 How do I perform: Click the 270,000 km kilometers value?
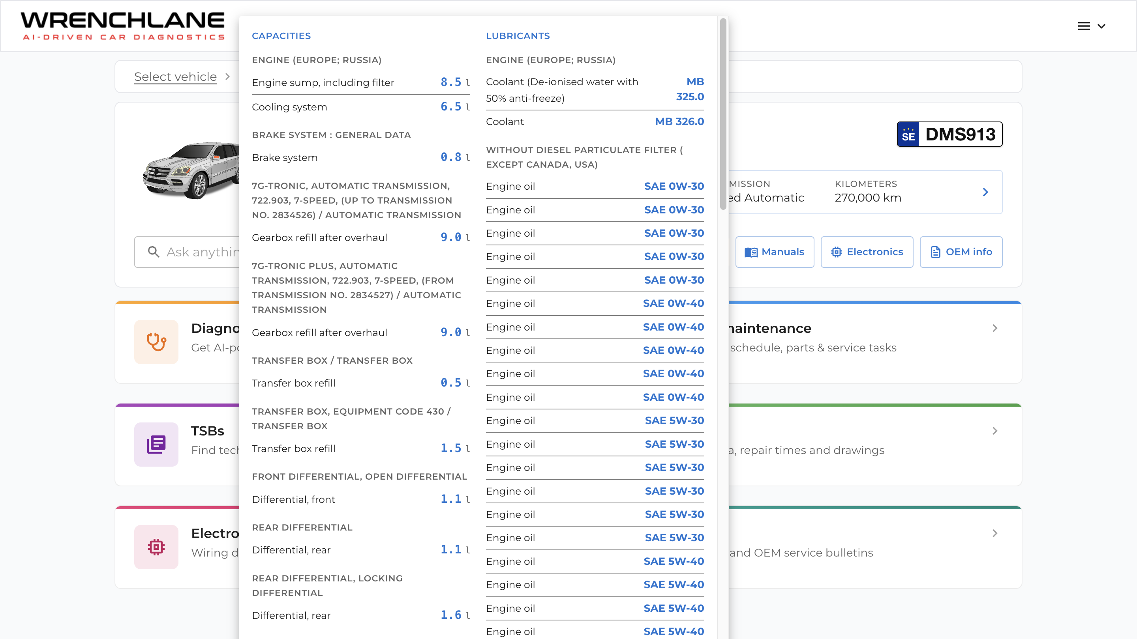(x=868, y=198)
